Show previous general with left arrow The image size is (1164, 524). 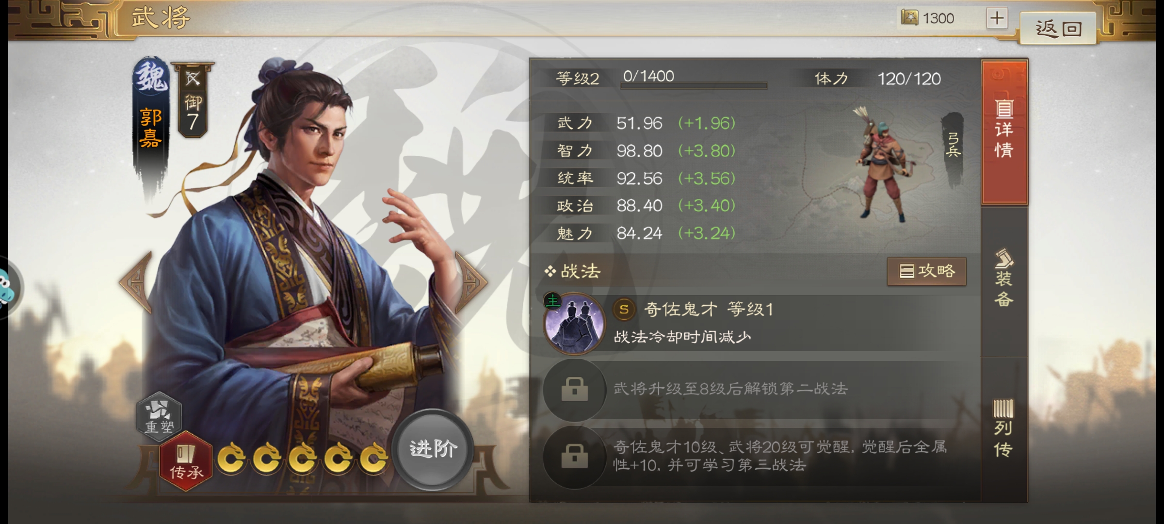136,282
